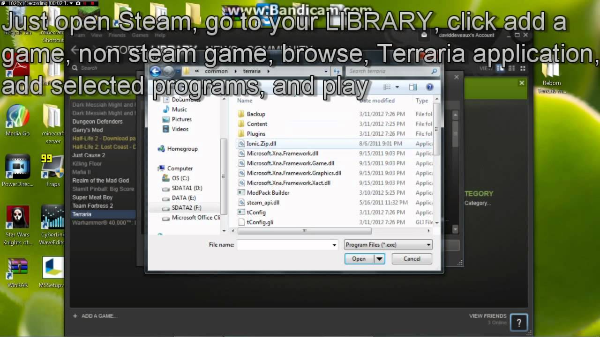Open the Content folder
Screen dimensions: 600x337
257,124
